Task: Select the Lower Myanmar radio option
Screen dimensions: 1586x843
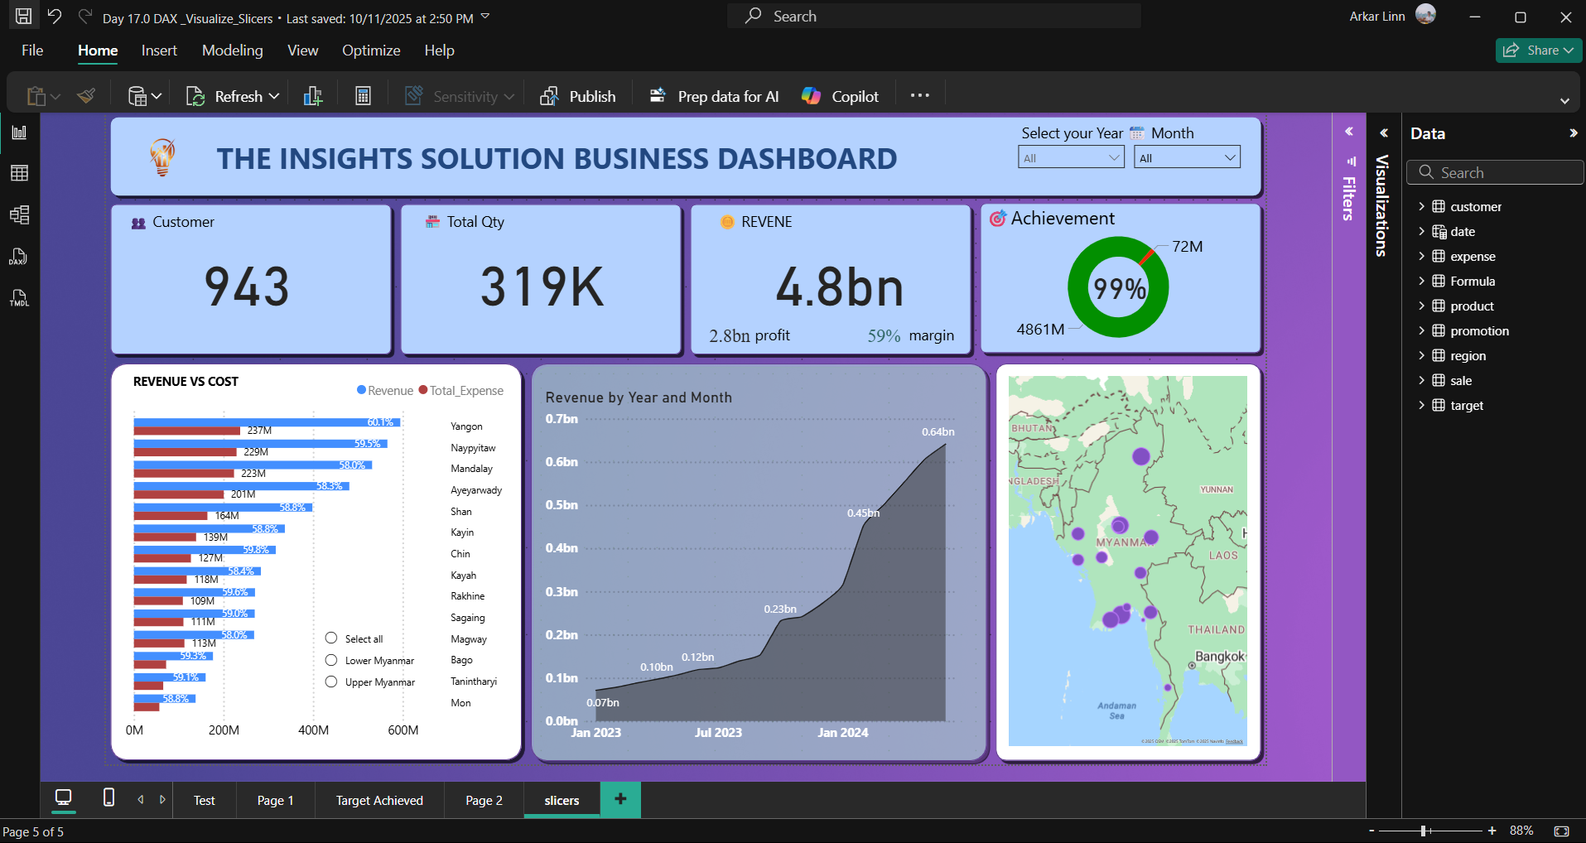Action: coord(331,660)
